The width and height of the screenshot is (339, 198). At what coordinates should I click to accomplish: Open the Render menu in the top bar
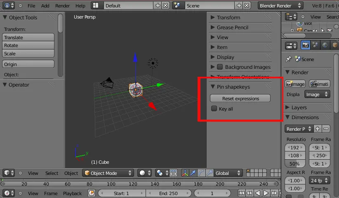[62, 6]
